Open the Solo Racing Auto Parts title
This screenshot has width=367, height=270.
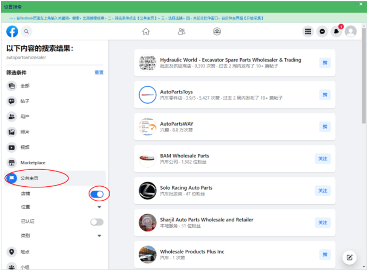point(186,188)
